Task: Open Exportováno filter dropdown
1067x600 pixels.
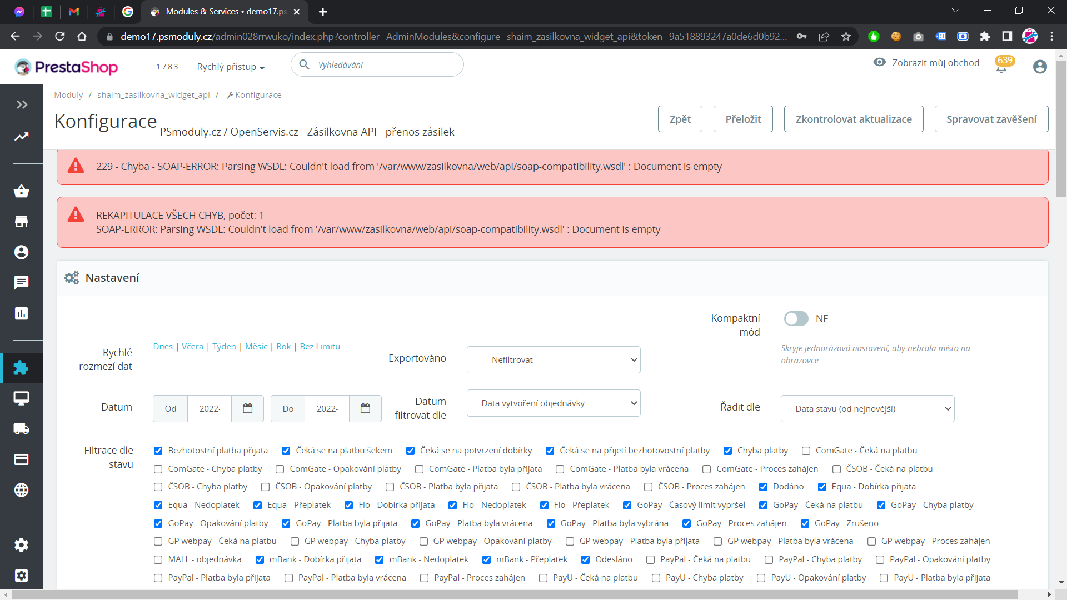Action: (x=554, y=360)
